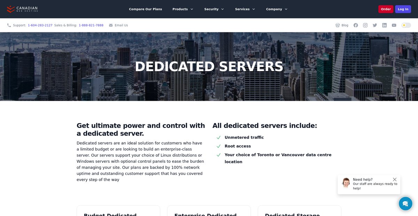The image size is (418, 216).
Task: Open the Instagram social icon
Action: coord(365,25)
